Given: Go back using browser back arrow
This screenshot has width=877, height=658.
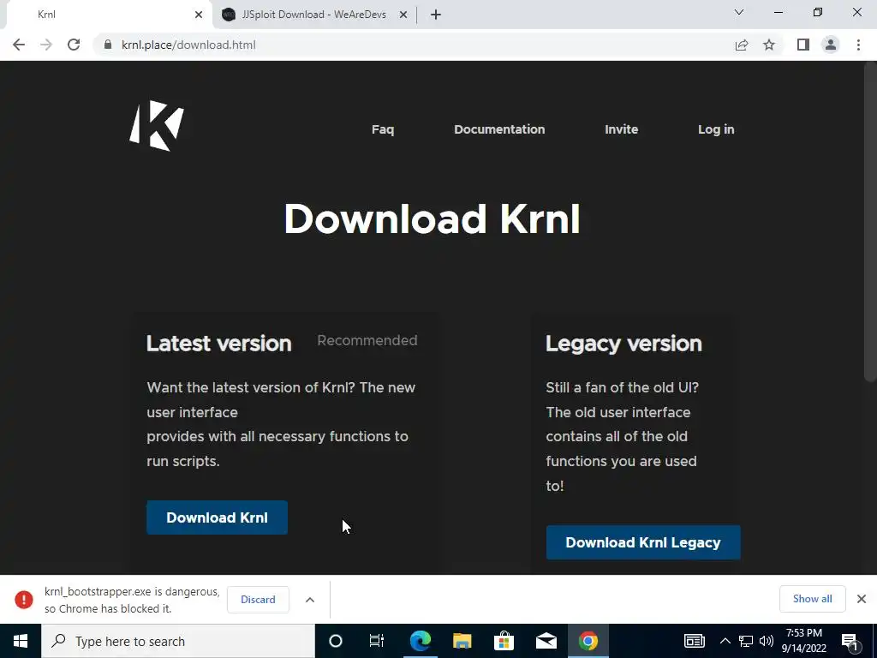Looking at the screenshot, I should click(x=19, y=45).
